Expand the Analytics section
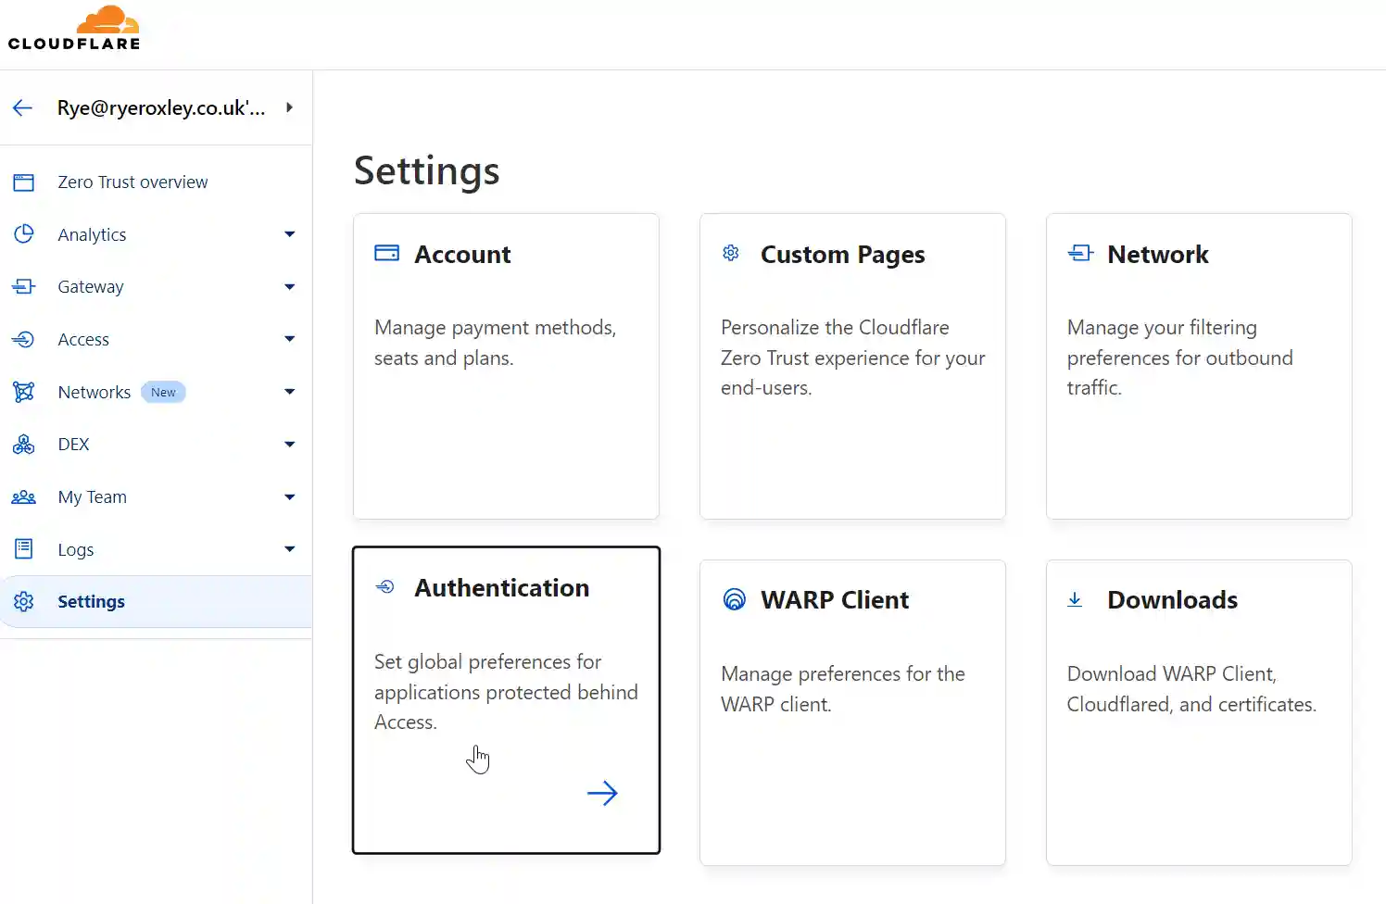The image size is (1386, 904). click(289, 234)
